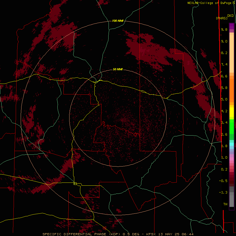Click the 5.0 legend value
The height and width of the screenshot is (236, 236).
coord(224,99)
